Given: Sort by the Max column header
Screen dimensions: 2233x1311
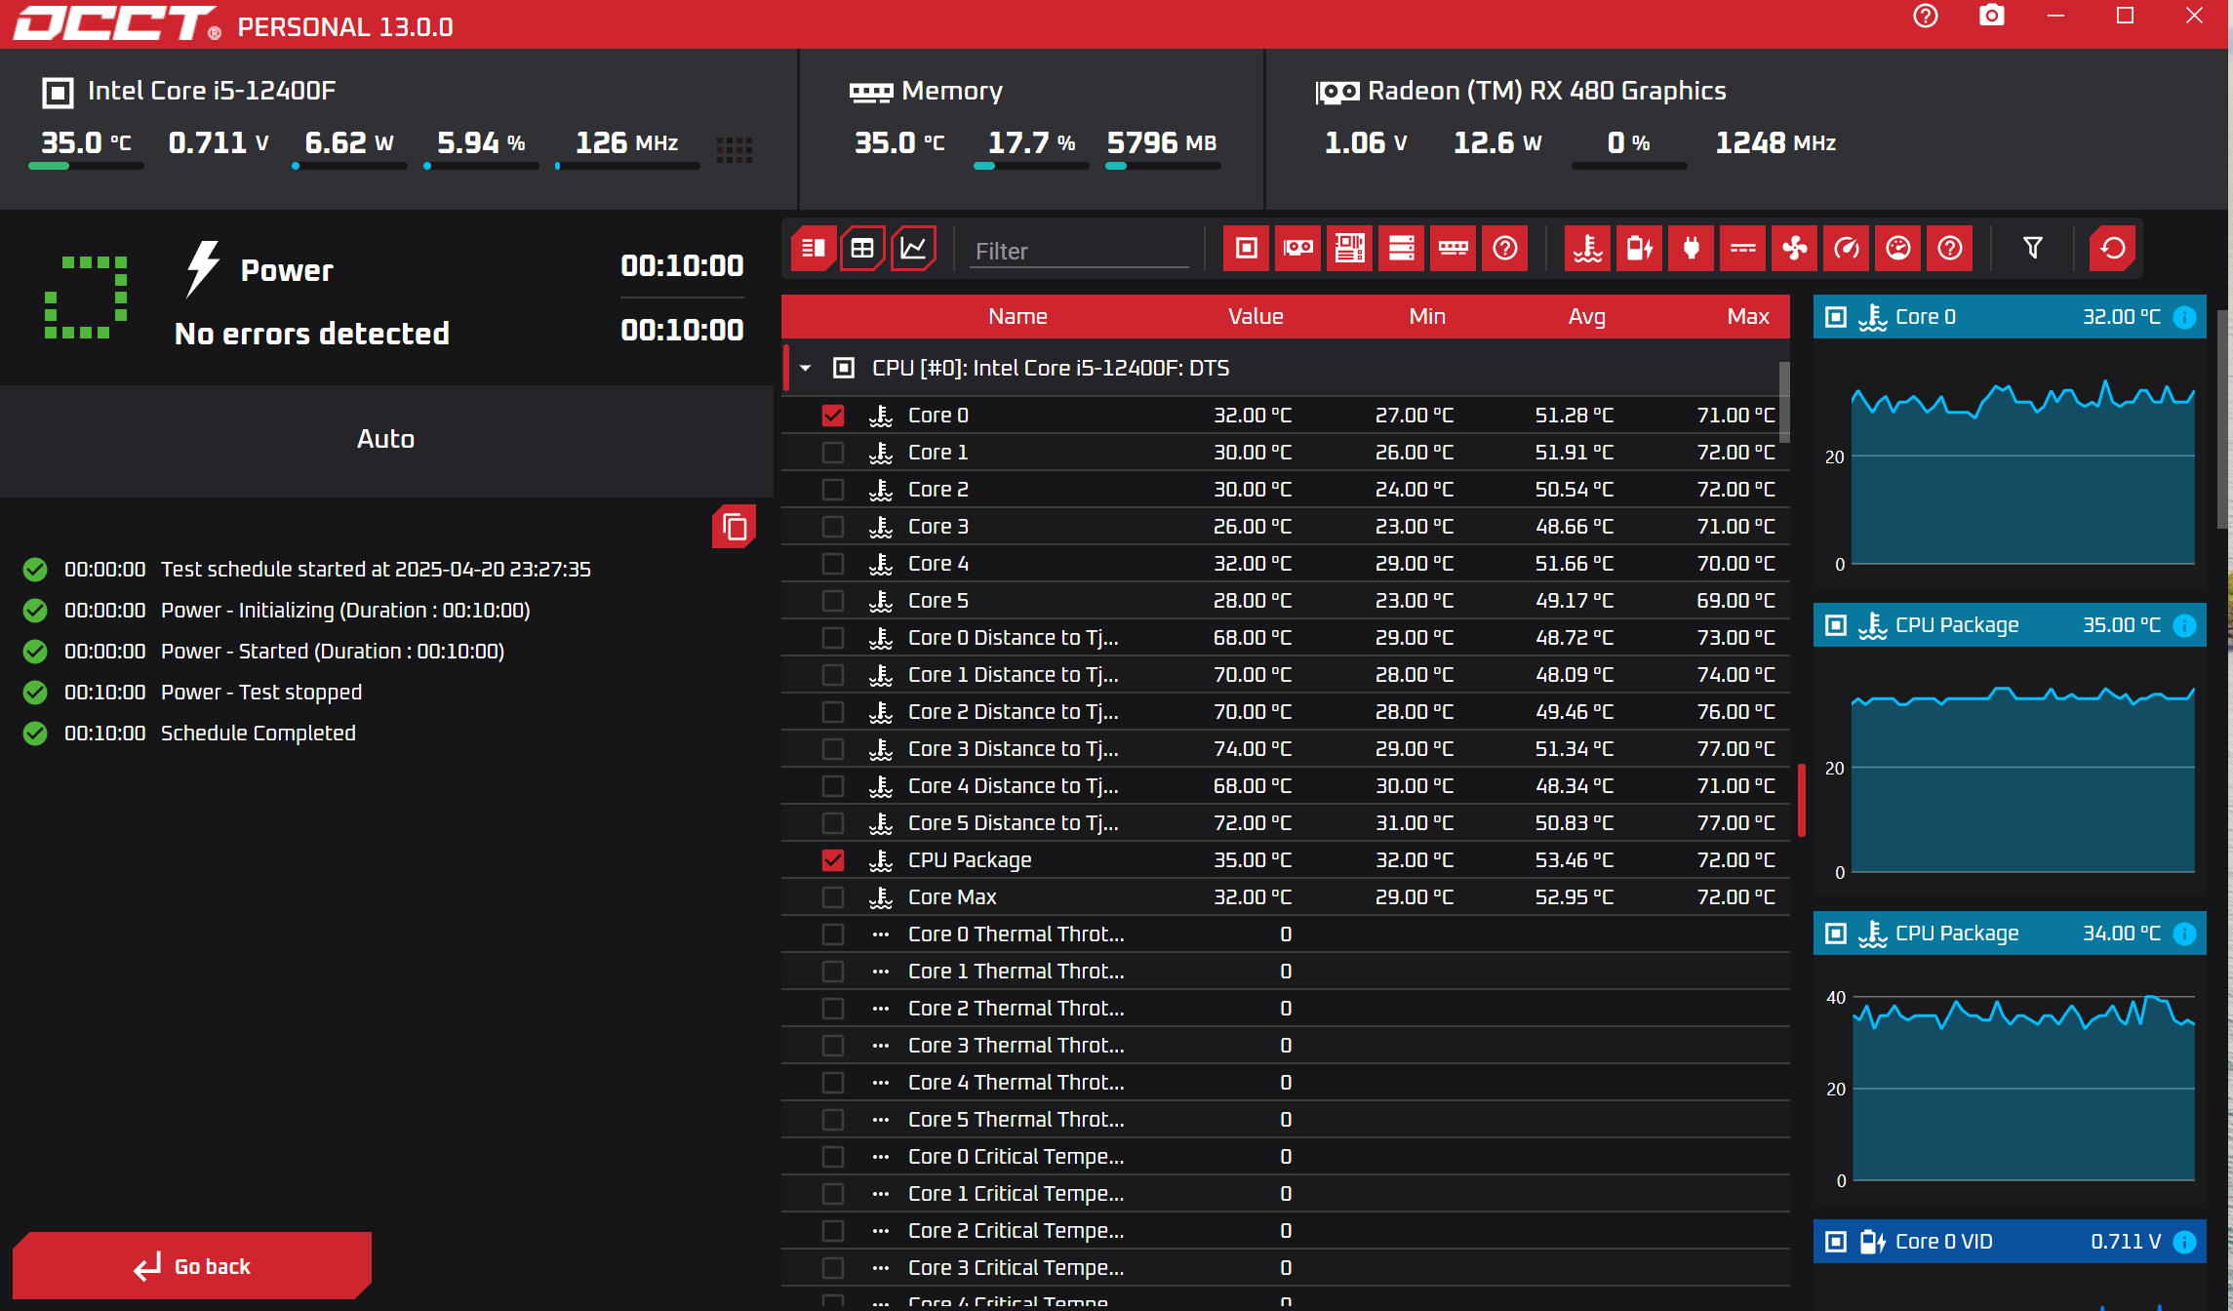Looking at the screenshot, I should tap(1747, 316).
